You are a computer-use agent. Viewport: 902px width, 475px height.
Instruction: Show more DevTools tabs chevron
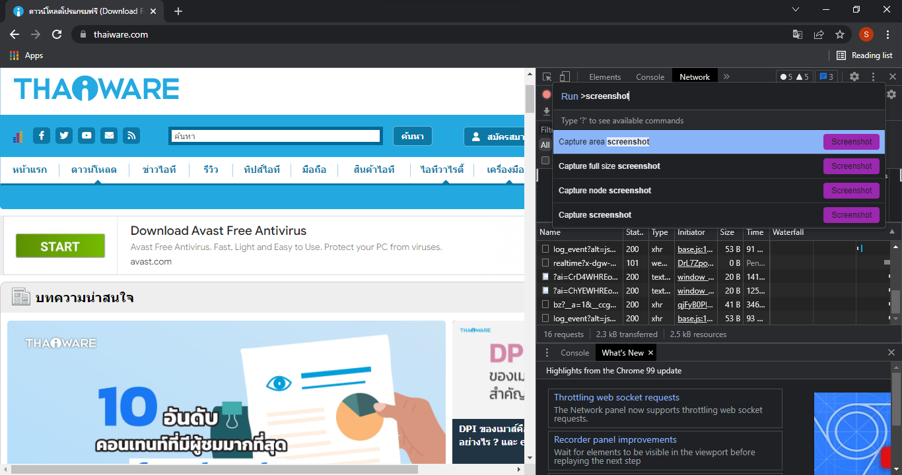[x=726, y=77]
